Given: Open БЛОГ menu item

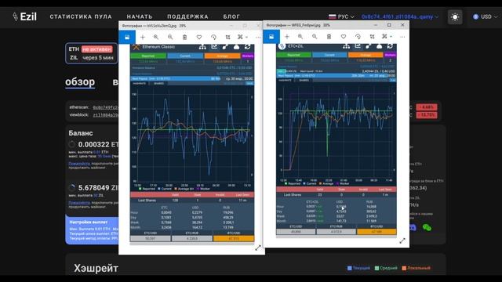Looking at the screenshot, I should 231,16.
